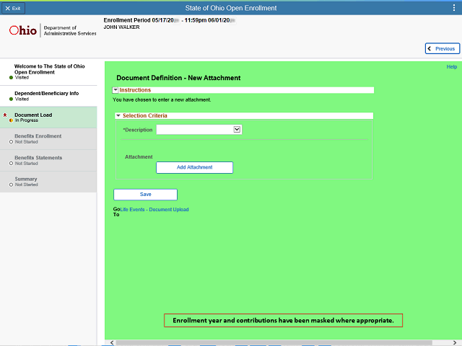
Task: Click the red asterisk by Document Load
Action: pos(5,115)
